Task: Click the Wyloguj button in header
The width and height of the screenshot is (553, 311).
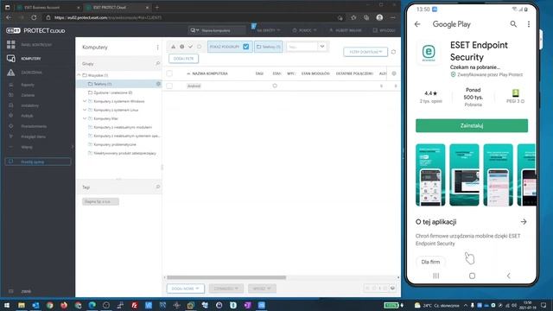Action: pos(385,30)
